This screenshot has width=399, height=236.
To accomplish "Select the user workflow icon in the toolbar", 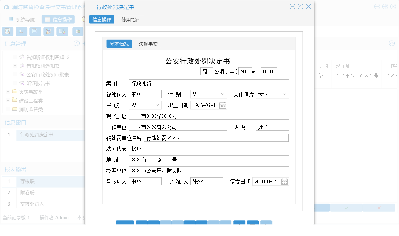I will click(48, 31).
